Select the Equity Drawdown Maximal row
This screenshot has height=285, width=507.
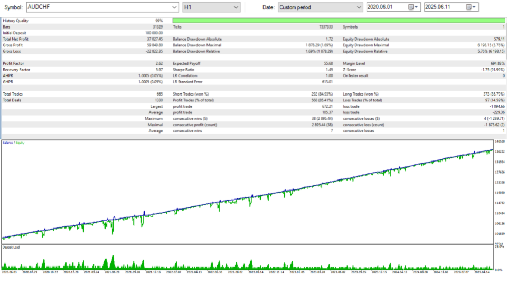pos(424,45)
